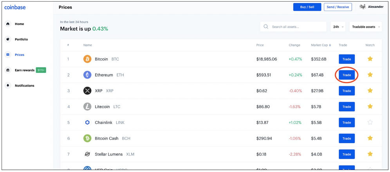Click Trade button for Bitcoin Cash
The image size is (390, 172).
click(347, 138)
